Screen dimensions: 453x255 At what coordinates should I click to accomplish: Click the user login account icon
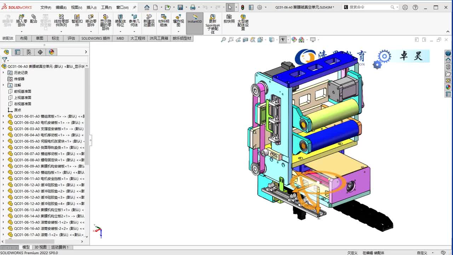[405, 7]
